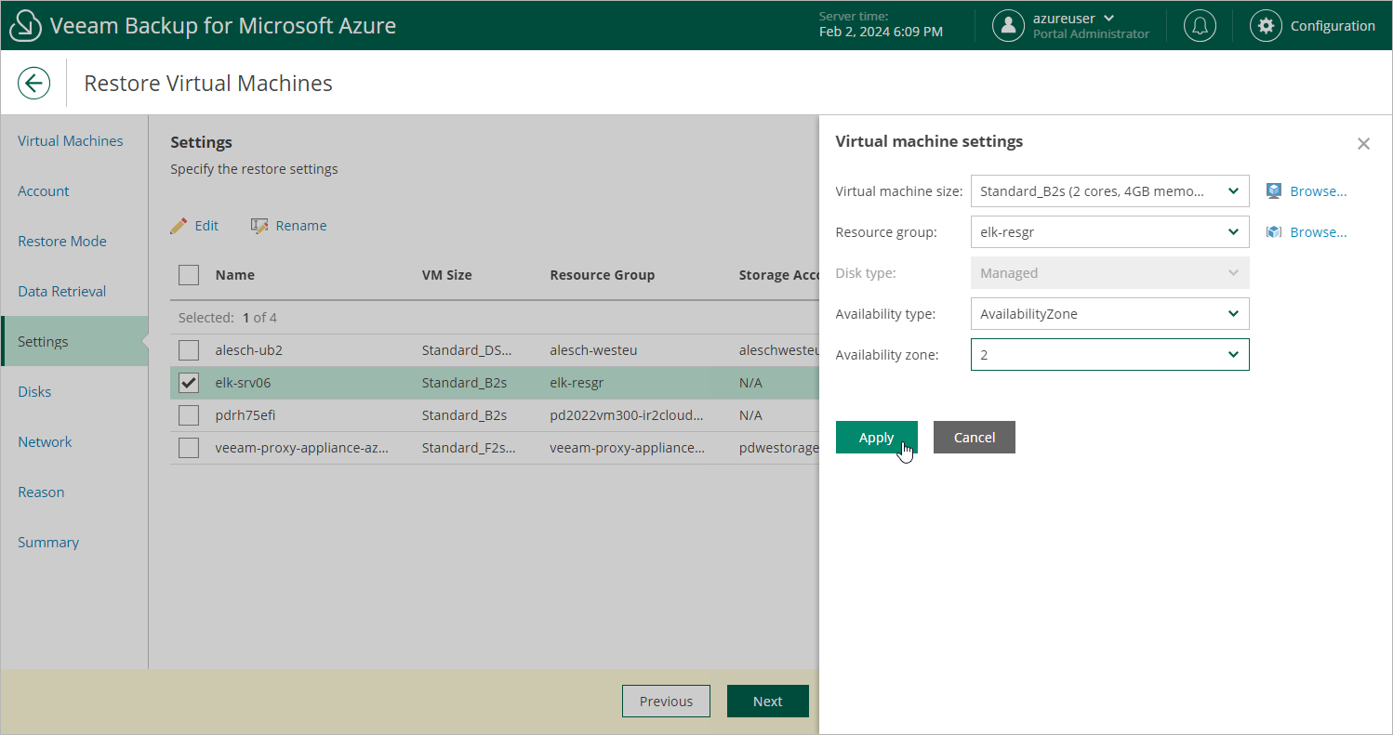1393x735 pixels.
Task: Click the VM size Browse icon
Action: pyautogui.click(x=1274, y=191)
